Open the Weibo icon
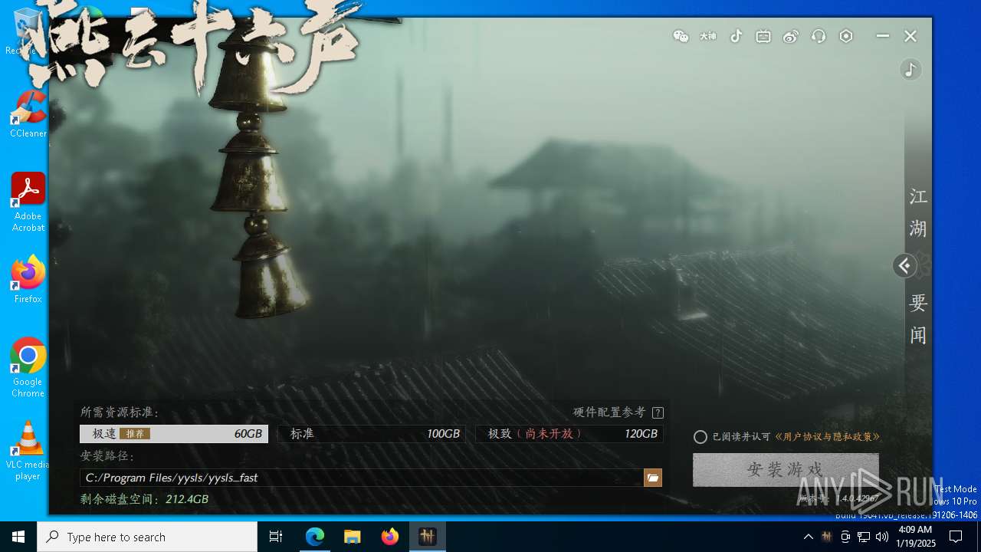The height and width of the screenshot is (552, 981). click(x=791, y=36)
